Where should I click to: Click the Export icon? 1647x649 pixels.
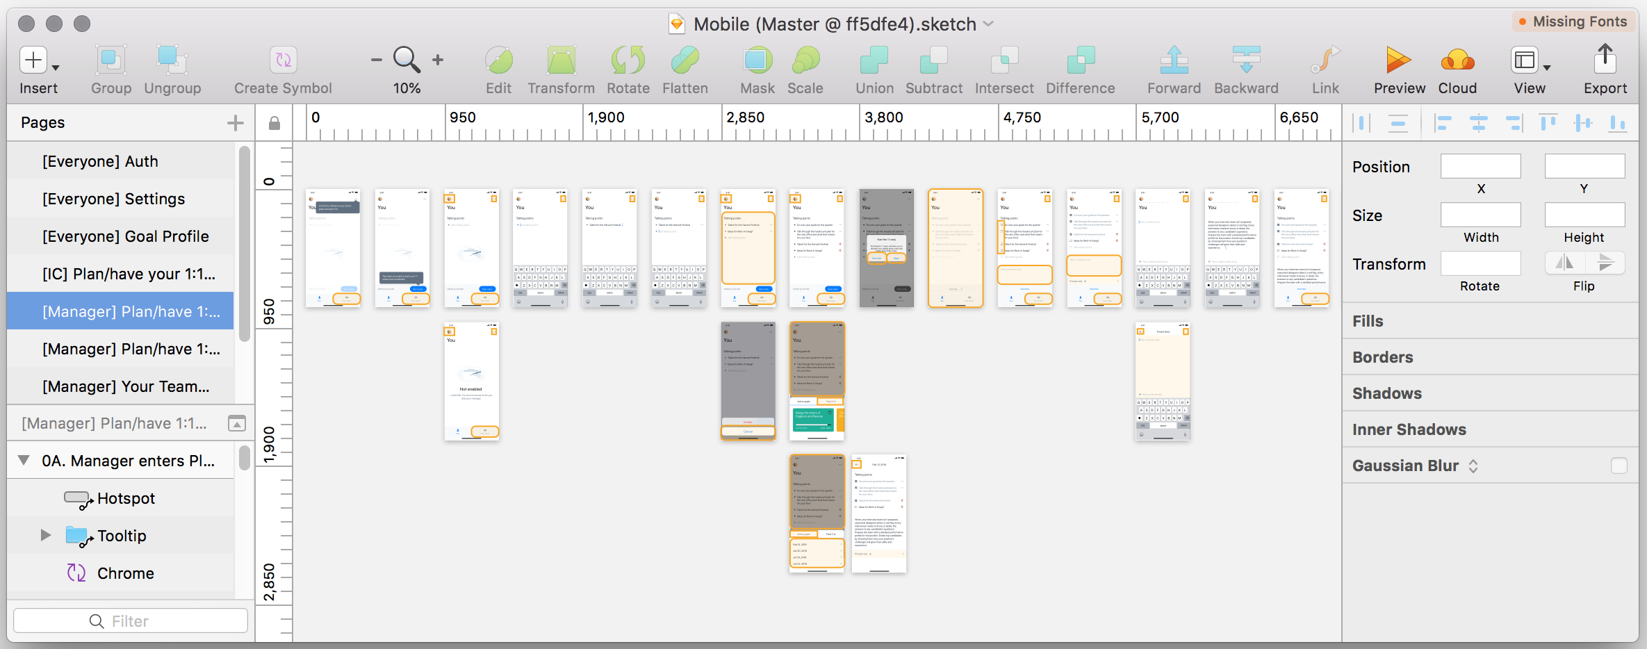(x=1605, y=59)
